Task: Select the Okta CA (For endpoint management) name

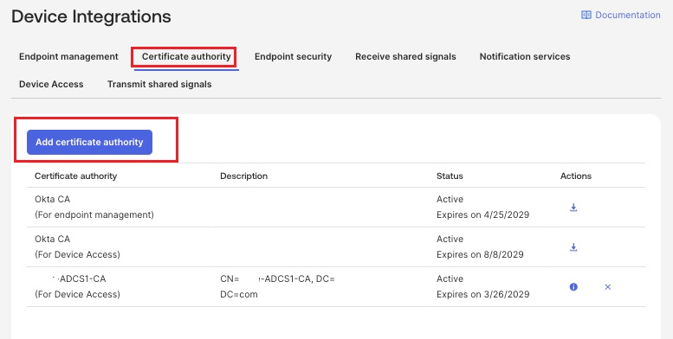Action: click(94, 207)
